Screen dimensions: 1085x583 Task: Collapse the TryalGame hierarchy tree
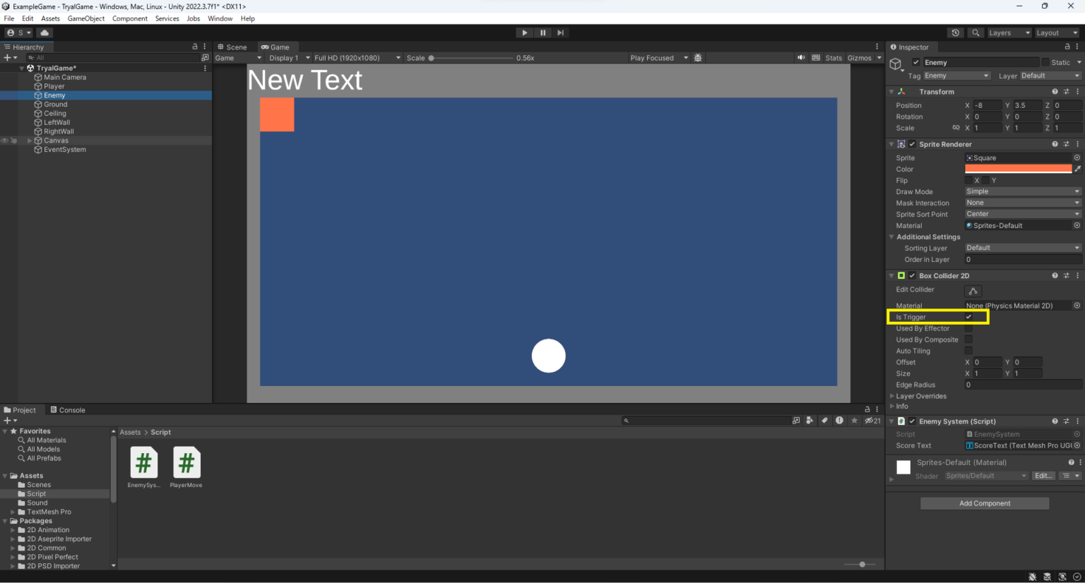coord(22,68)
